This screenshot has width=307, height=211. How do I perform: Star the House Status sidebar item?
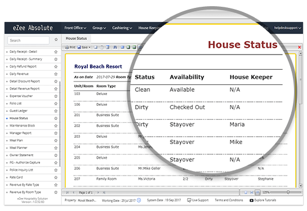pos(56,118)
